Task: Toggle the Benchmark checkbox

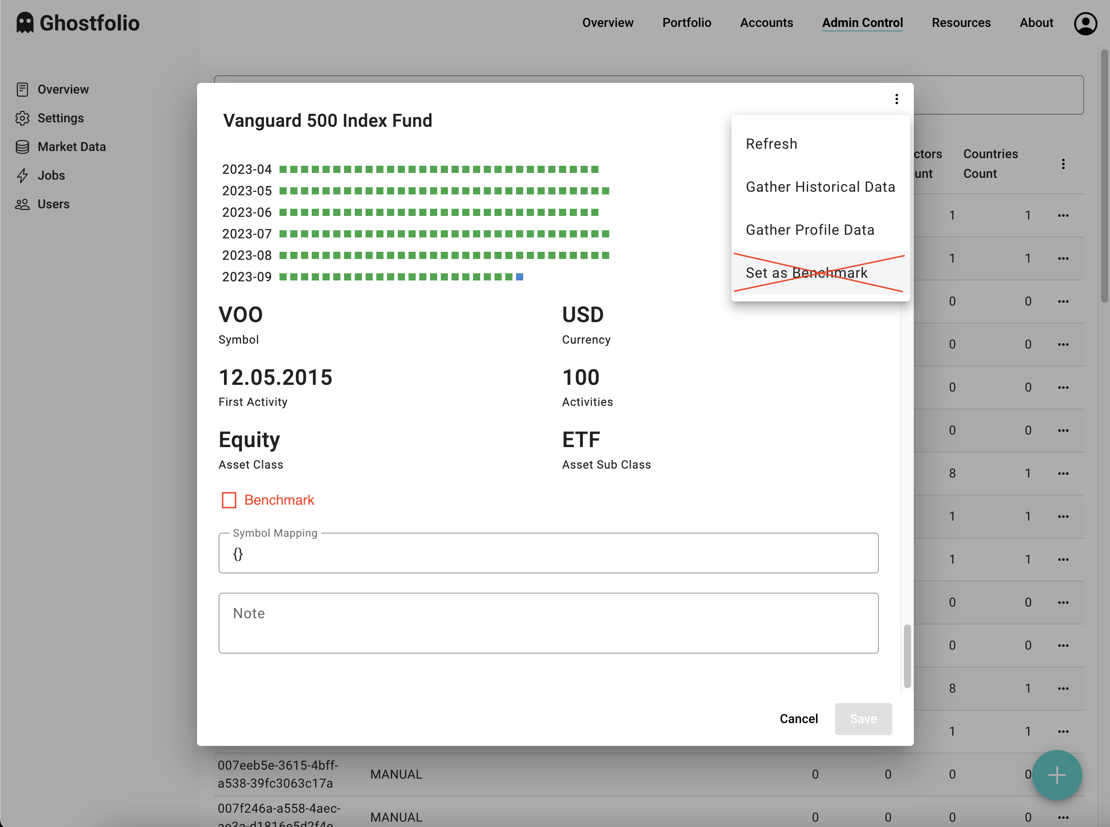Action: click(229, 500)
